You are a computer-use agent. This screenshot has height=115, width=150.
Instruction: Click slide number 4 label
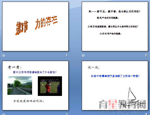click(146, 114)
